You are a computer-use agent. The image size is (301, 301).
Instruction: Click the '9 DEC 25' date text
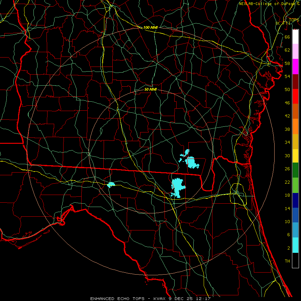coord(181,299)
